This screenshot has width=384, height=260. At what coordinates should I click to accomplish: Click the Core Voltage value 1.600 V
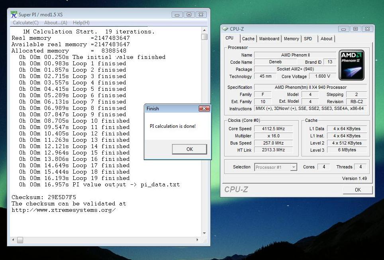(x=323, y=76)
